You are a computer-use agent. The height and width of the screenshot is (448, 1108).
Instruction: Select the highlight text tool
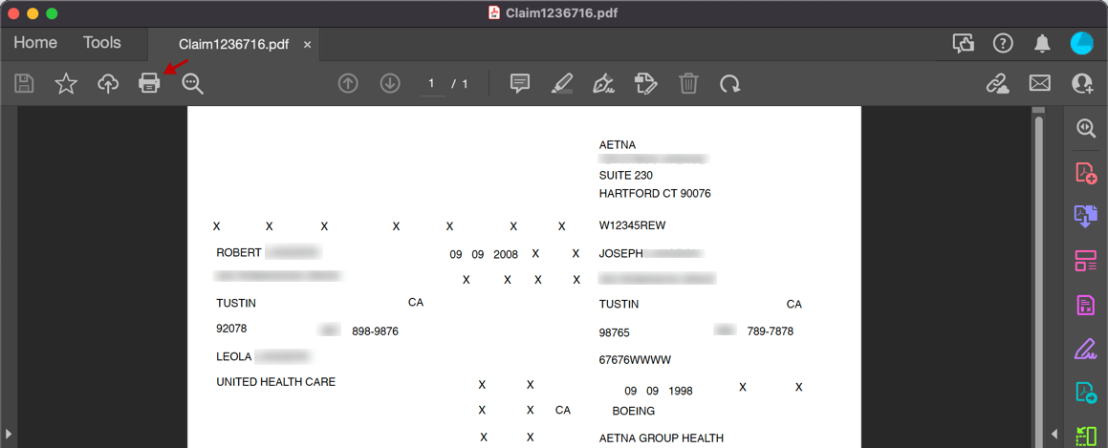(562, 83)
